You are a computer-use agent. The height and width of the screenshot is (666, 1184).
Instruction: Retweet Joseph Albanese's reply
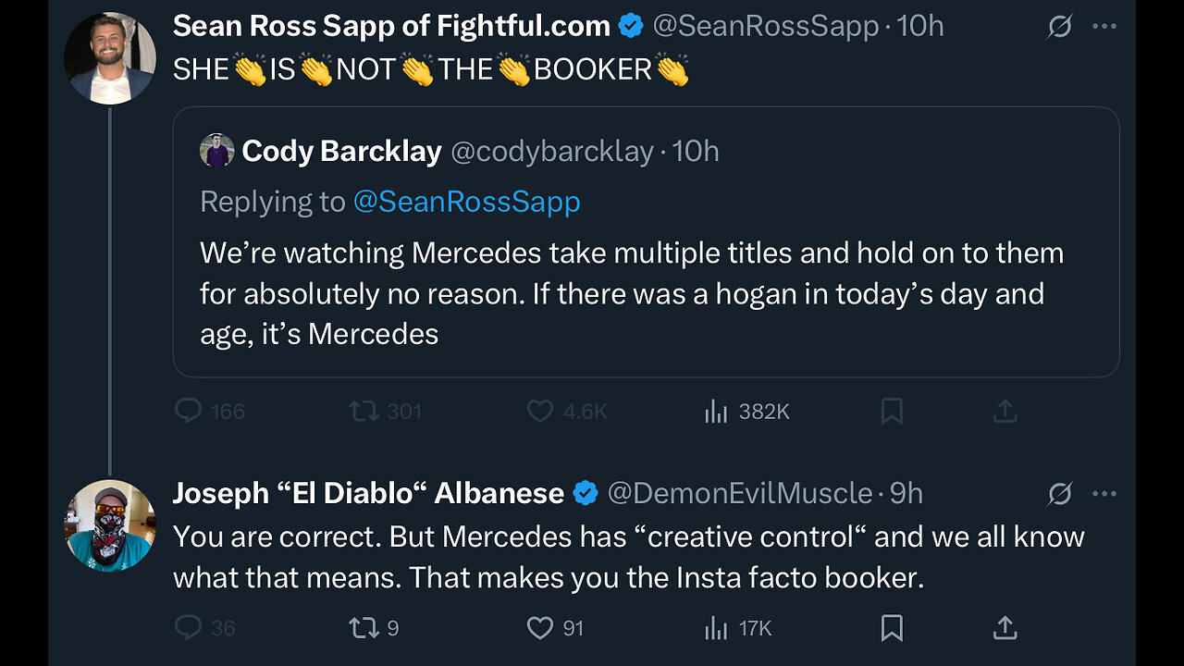[x=364, y=628]
